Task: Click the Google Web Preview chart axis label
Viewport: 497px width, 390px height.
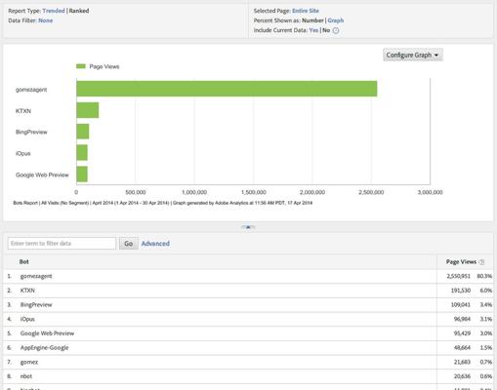Action: (x=42, y=175)
